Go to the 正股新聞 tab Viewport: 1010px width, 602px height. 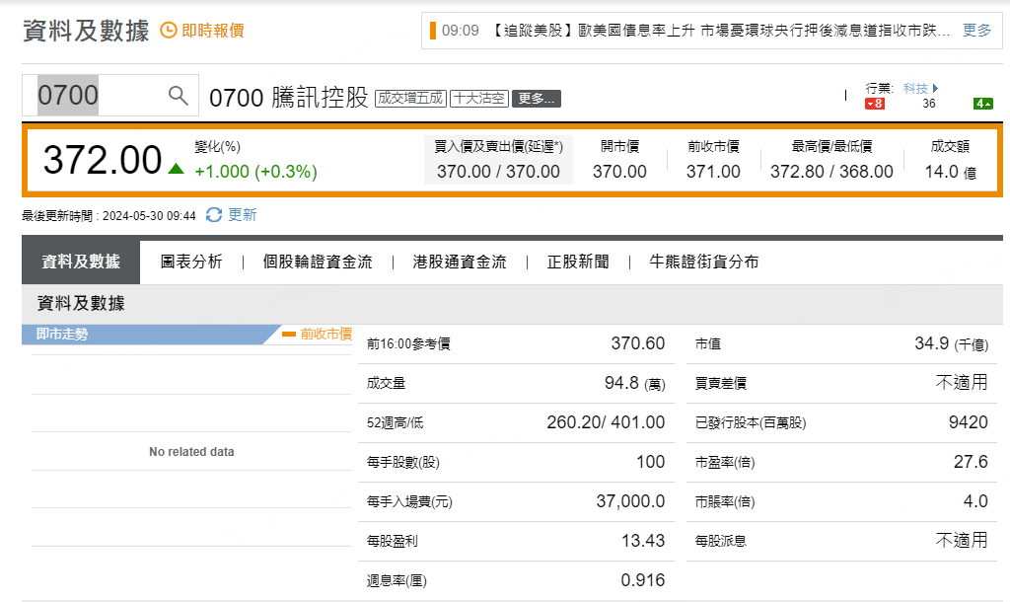coord(578,262)
